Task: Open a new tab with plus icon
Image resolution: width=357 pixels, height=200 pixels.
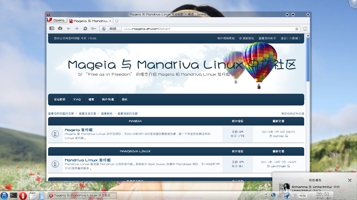Action: 117,21
